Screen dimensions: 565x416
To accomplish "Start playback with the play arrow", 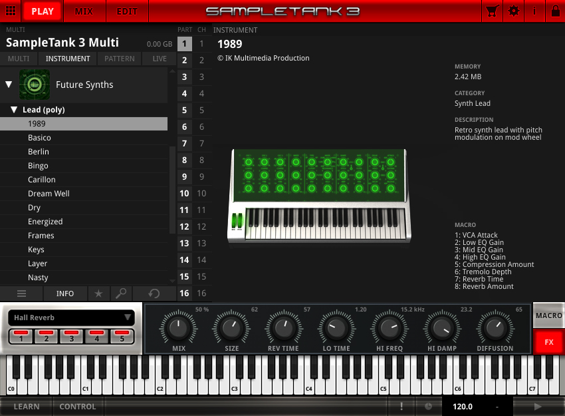I will [538, 407].
